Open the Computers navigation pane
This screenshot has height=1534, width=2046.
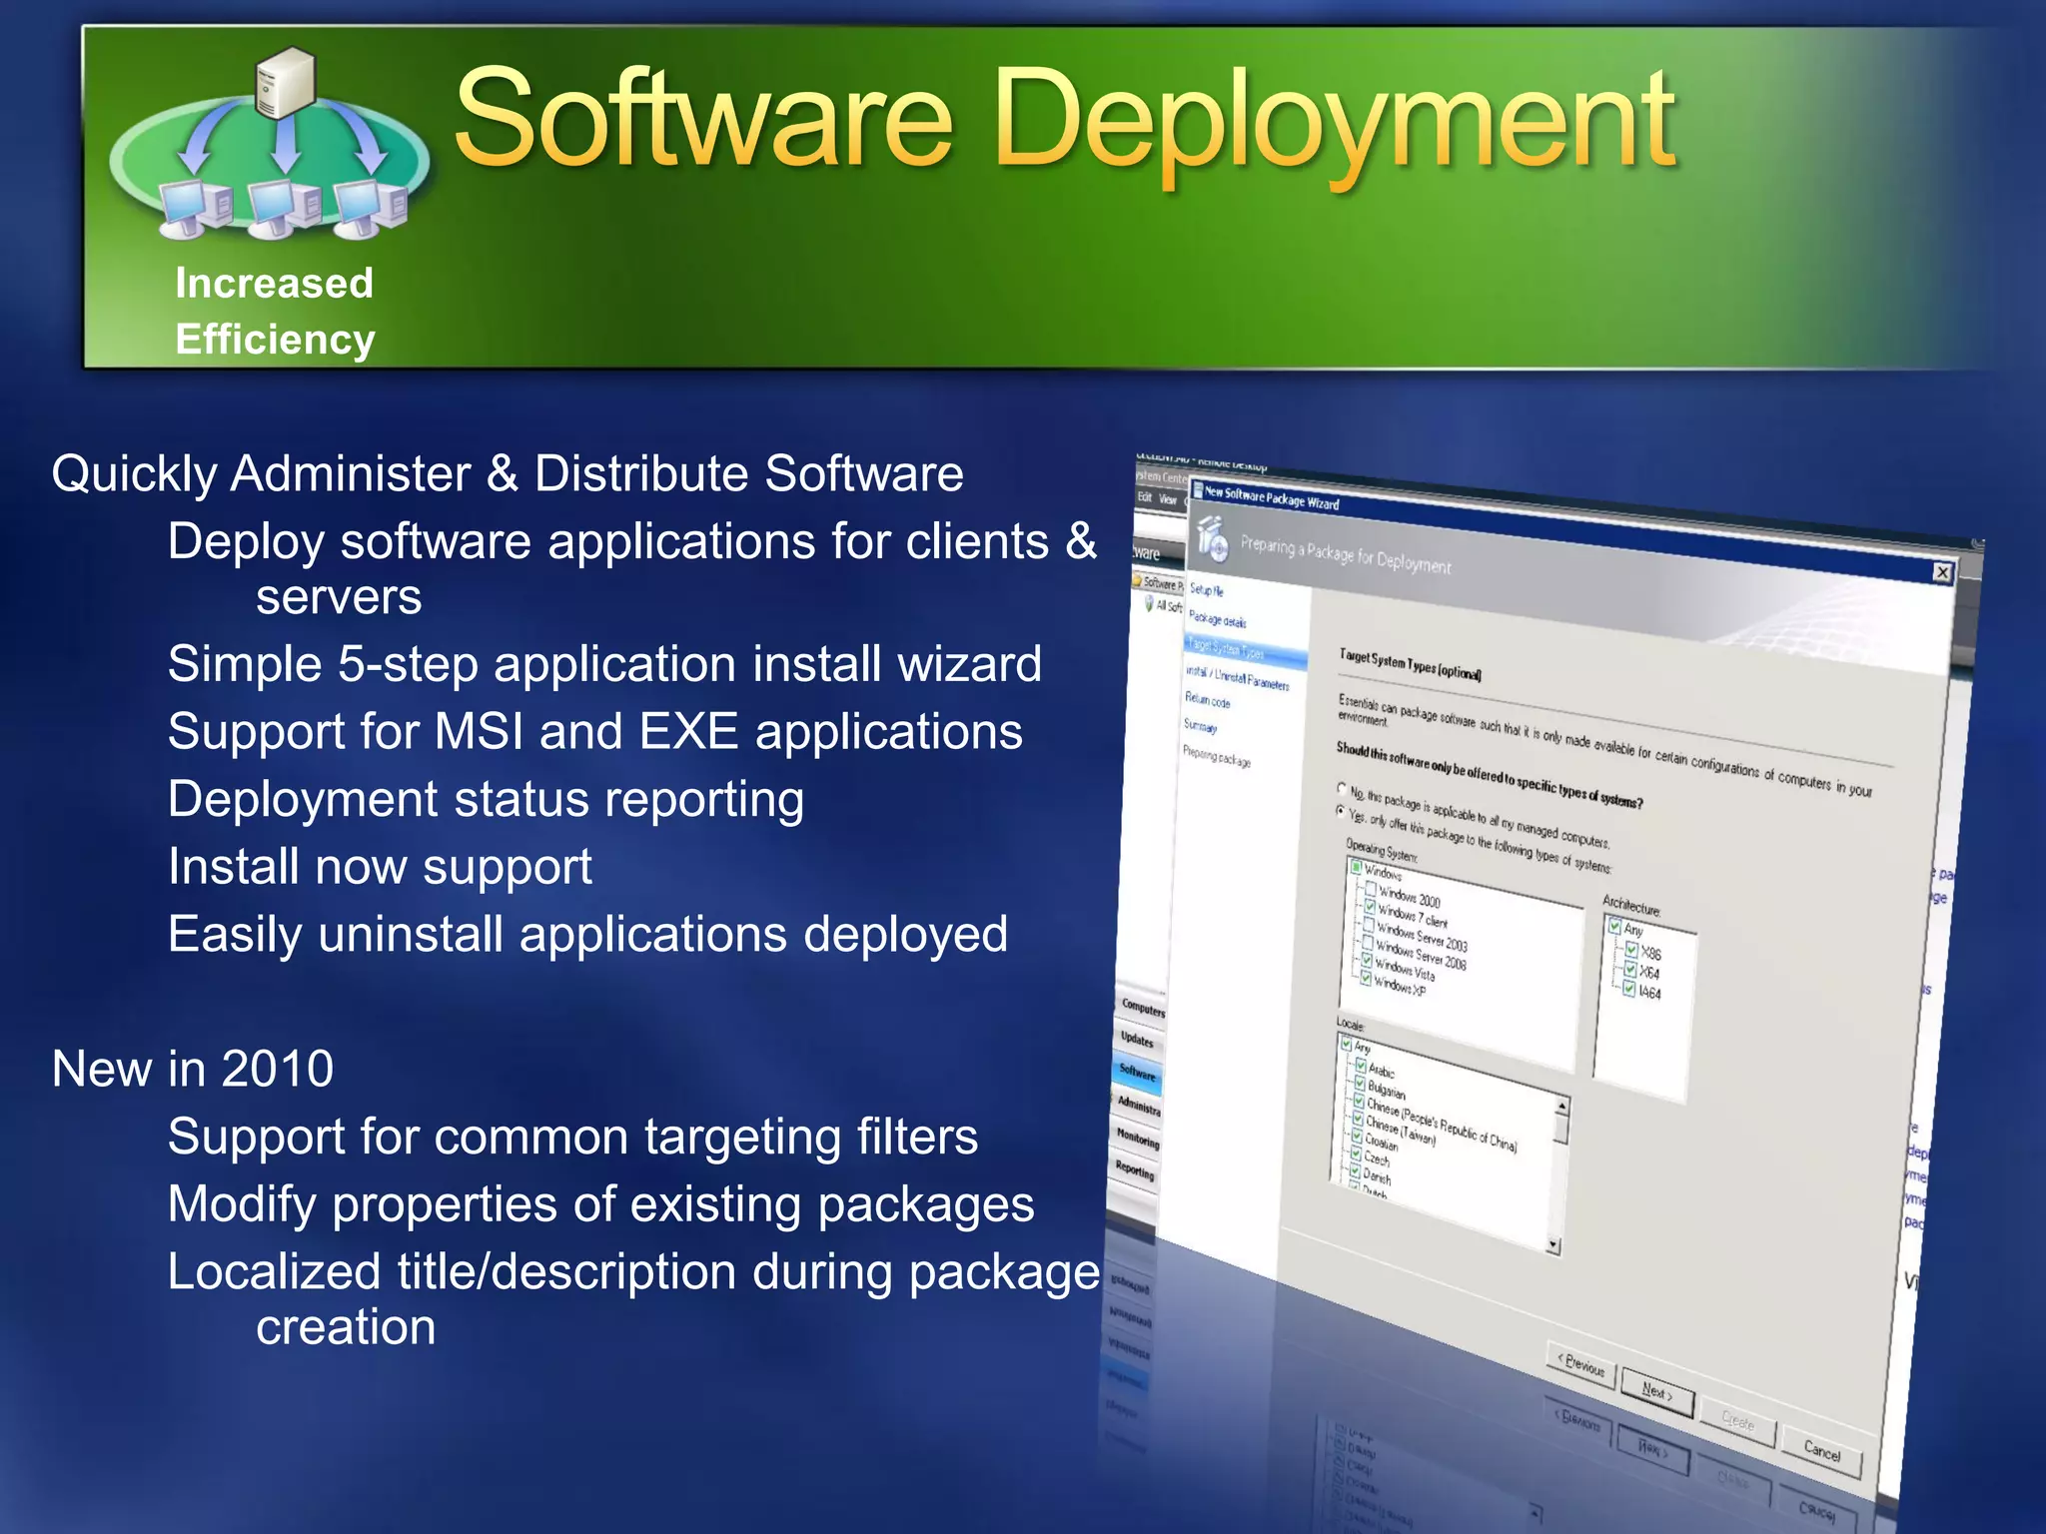[1142, 1008]
